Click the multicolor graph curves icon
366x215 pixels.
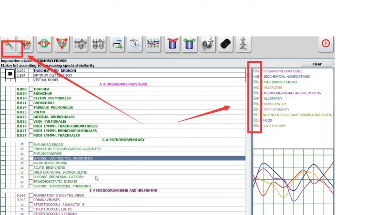[x=153, y=44]
